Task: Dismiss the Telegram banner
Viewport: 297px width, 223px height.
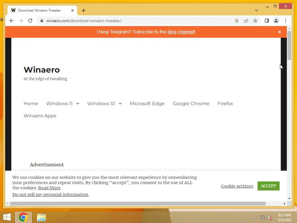Action: pos(279,32)
